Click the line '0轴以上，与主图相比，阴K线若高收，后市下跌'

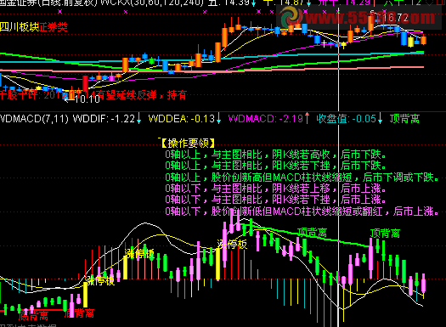[275, 155]
